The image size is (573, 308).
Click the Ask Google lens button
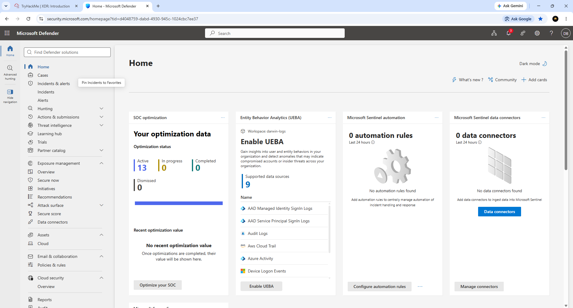518,19
